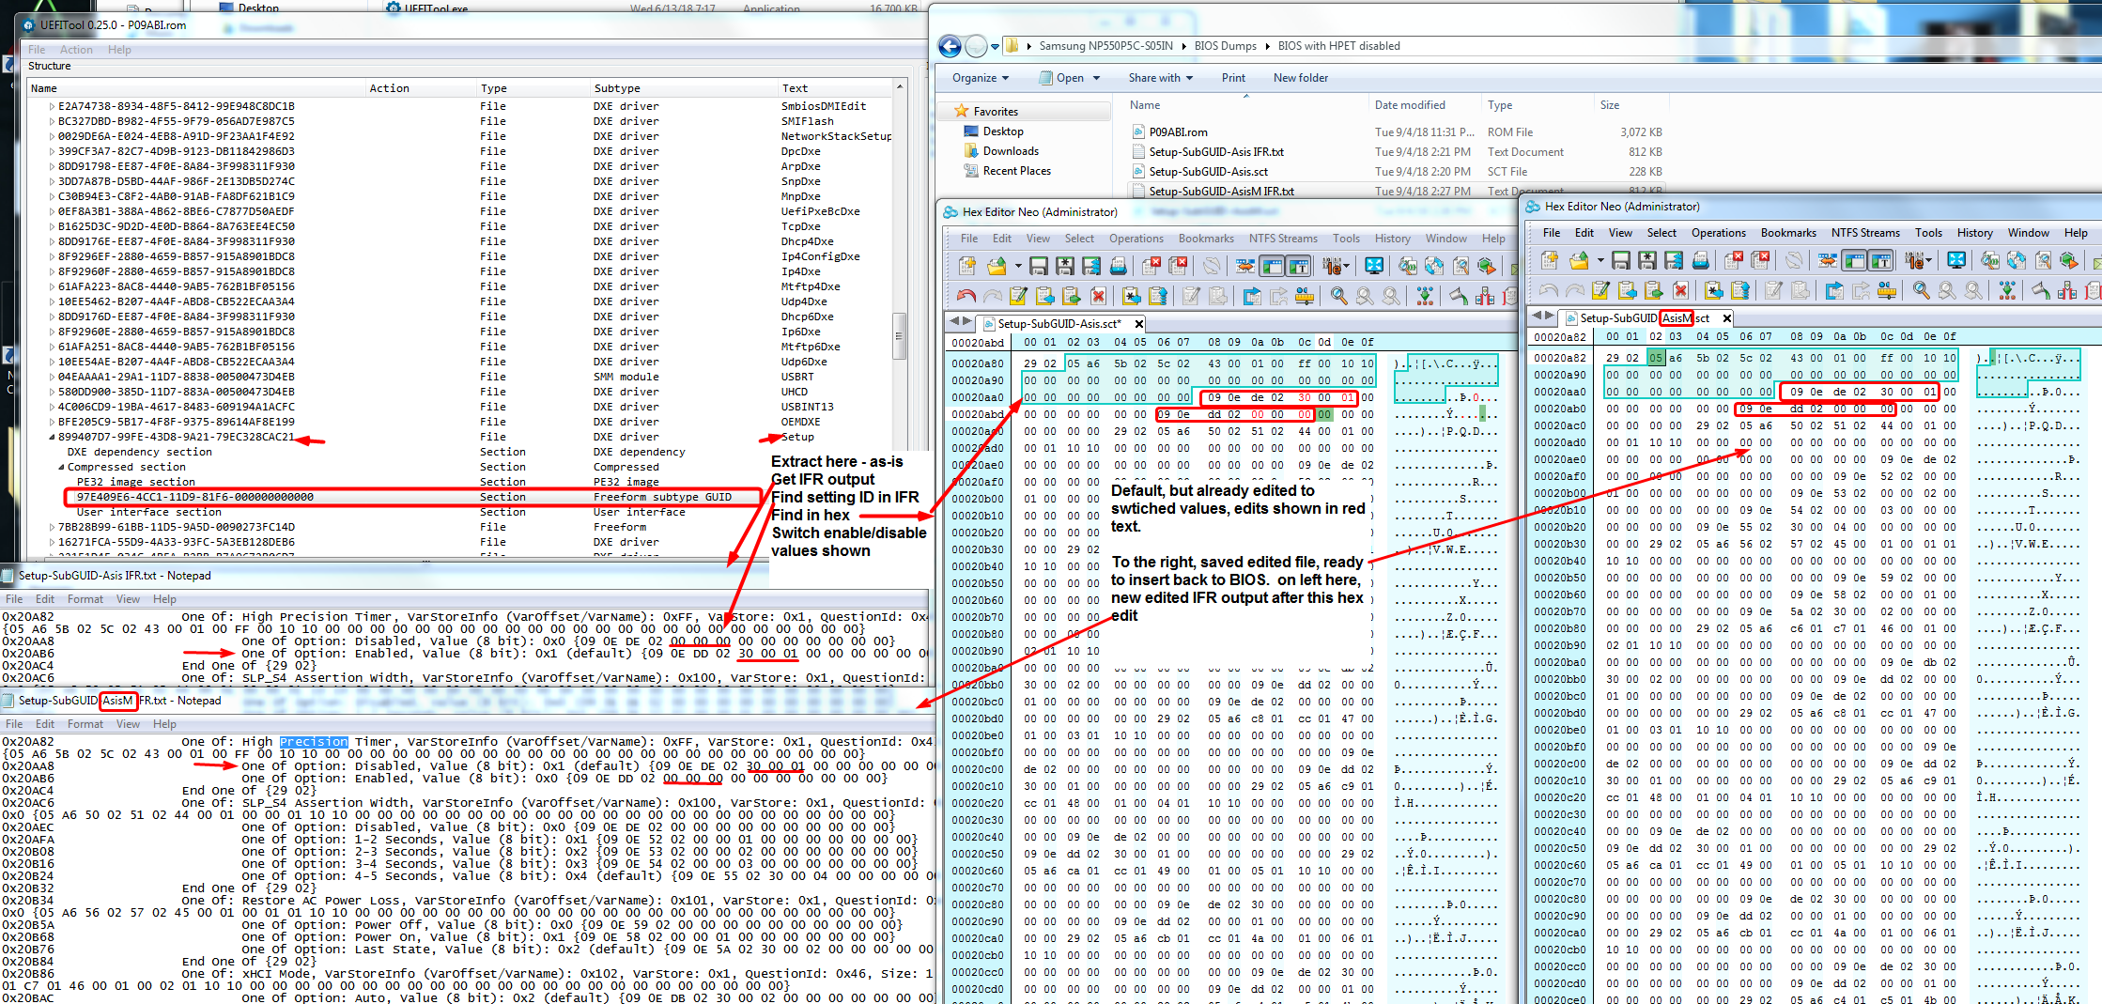Click Save All icon in right Hex Editor toolbar
Image resolution: width=2102 pixels, height=1004 pixels.
[1674, 260]
